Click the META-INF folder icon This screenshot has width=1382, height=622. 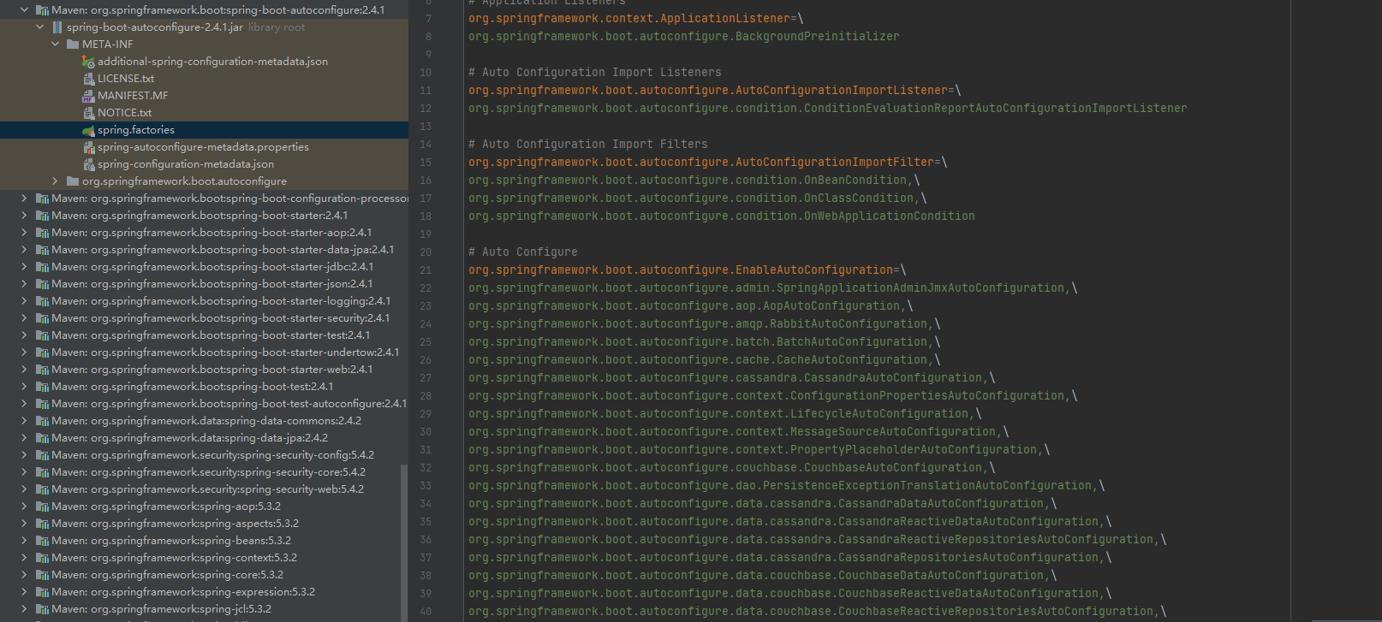[x=73, y=44]
